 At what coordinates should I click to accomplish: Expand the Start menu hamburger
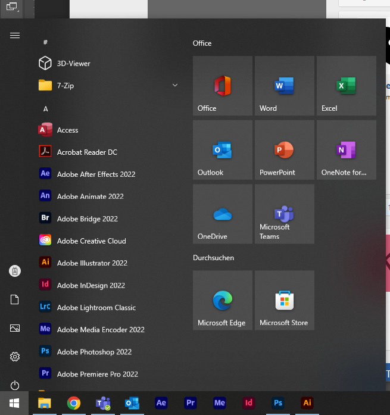point(15,36)
